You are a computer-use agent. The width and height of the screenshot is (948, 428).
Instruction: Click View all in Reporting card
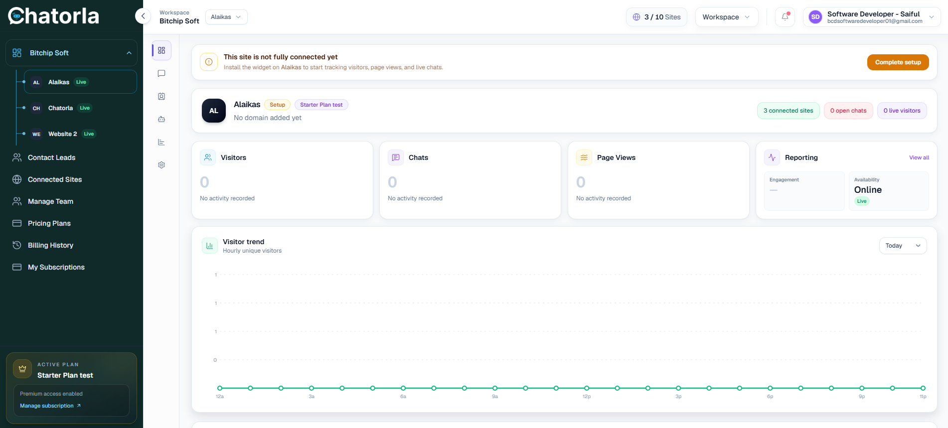pos(919,157)
